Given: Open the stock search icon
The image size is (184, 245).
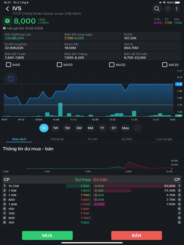Looking at the screenshot, I should click(157, 9).
